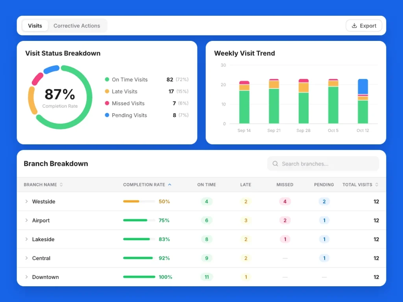Click Central pending badge showing 1

[x=324, y=258]
